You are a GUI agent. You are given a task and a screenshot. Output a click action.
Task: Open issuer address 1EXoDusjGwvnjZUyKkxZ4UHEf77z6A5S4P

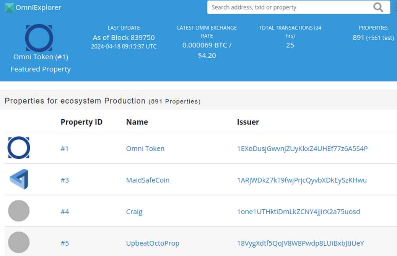302,148
